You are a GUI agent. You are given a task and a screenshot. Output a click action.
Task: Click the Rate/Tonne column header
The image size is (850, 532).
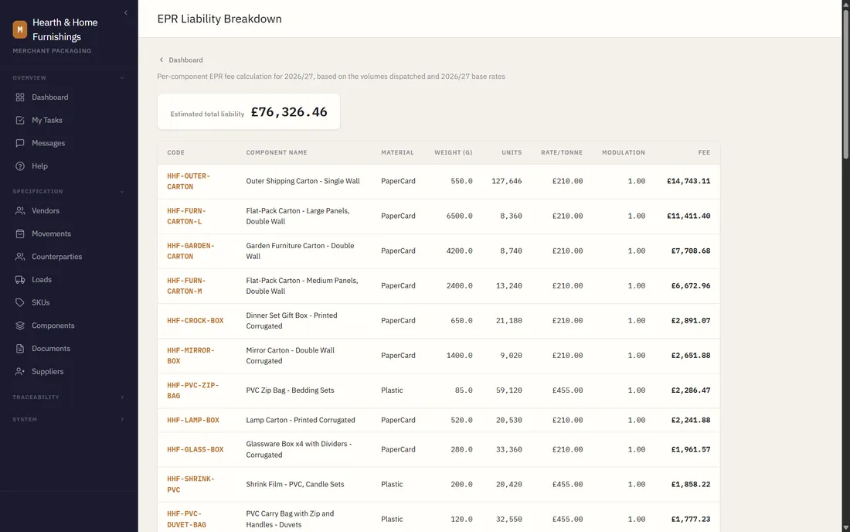point(562,152)
